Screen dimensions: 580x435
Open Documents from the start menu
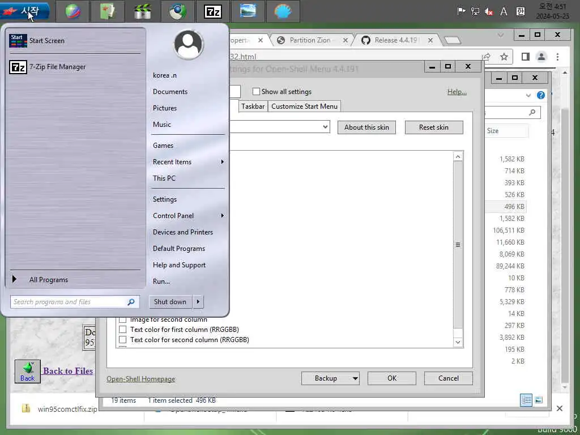click(x=170, y=92)
